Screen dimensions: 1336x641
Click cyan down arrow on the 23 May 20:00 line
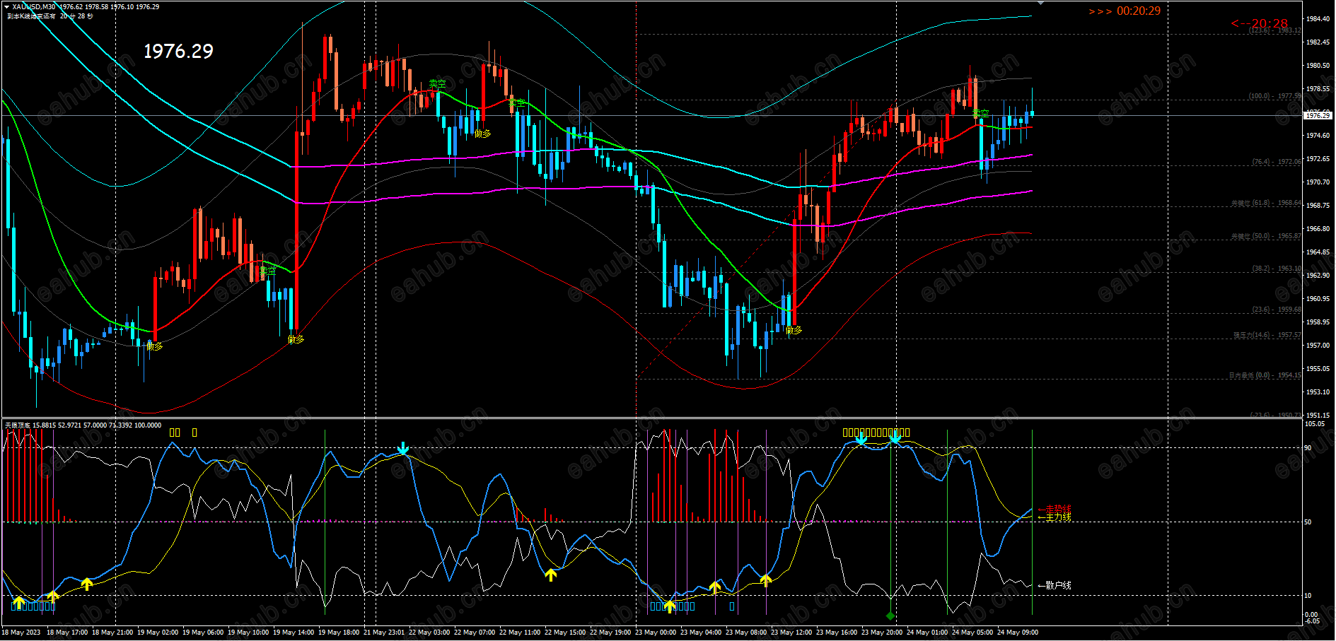[895, 438]
